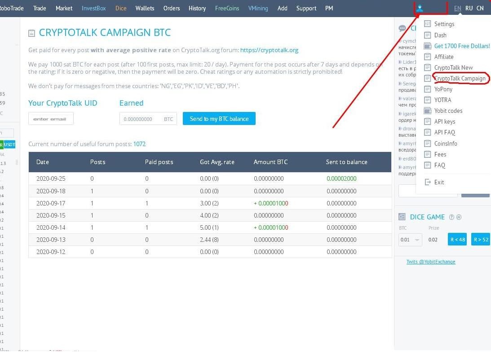Click the 2020-09-17 amount + 0.00001000
Viewport: 491px width, 352px height.
pyautogui.click(x=271, y=203)
